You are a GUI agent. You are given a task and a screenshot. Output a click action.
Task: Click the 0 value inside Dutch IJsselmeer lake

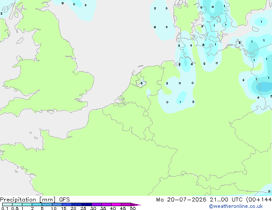pyautogui.click(x=142, y=83)
